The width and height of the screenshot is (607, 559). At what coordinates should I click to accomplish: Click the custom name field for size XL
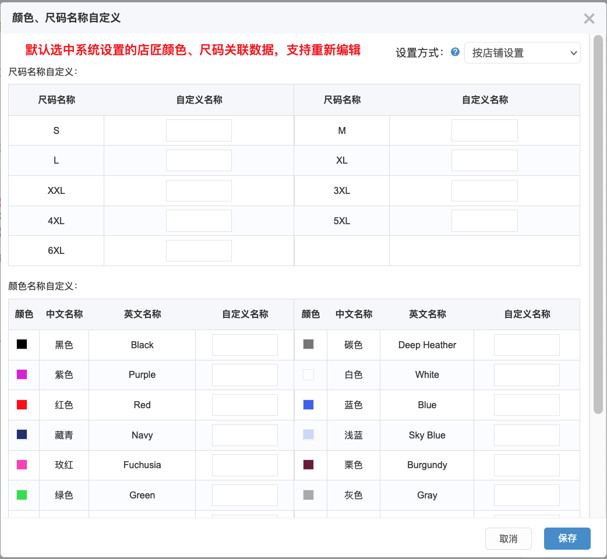point(484,160)
